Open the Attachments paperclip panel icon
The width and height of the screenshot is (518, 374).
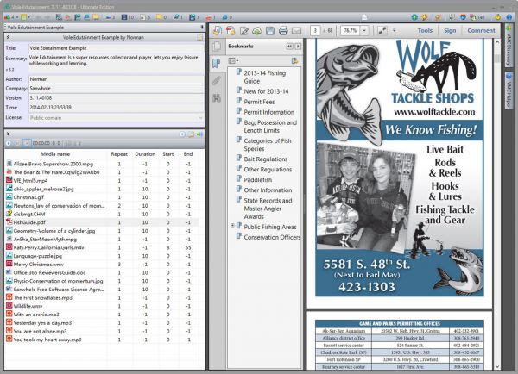click(216, 81)
